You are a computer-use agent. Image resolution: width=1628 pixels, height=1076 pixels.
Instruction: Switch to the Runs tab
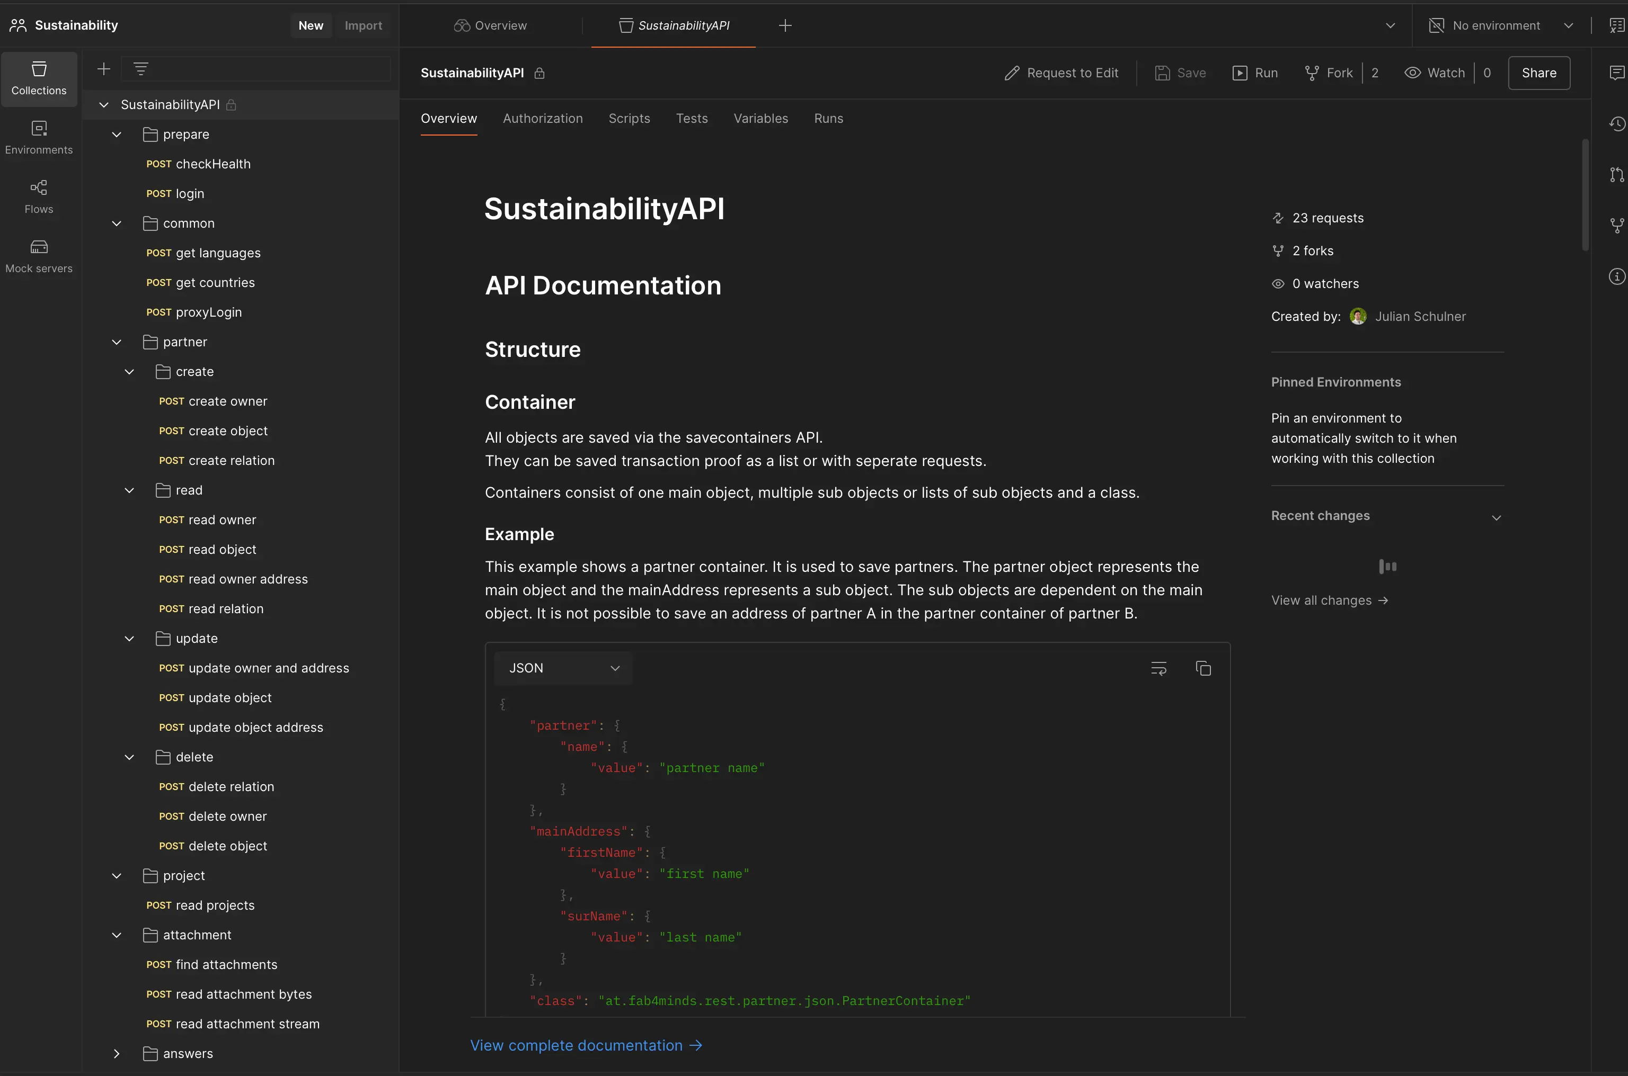[x=829, y=119]
